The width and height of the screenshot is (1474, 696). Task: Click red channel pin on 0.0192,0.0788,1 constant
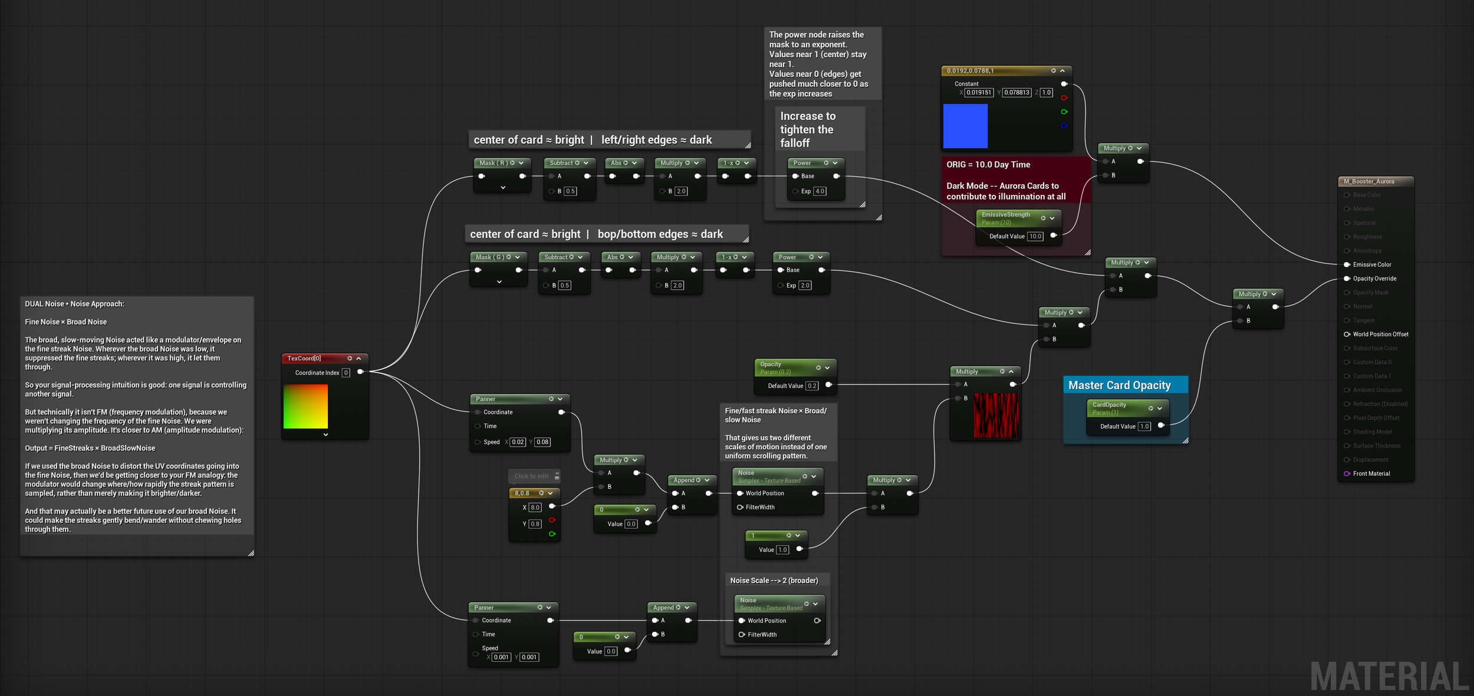(x=1064, y=98)
